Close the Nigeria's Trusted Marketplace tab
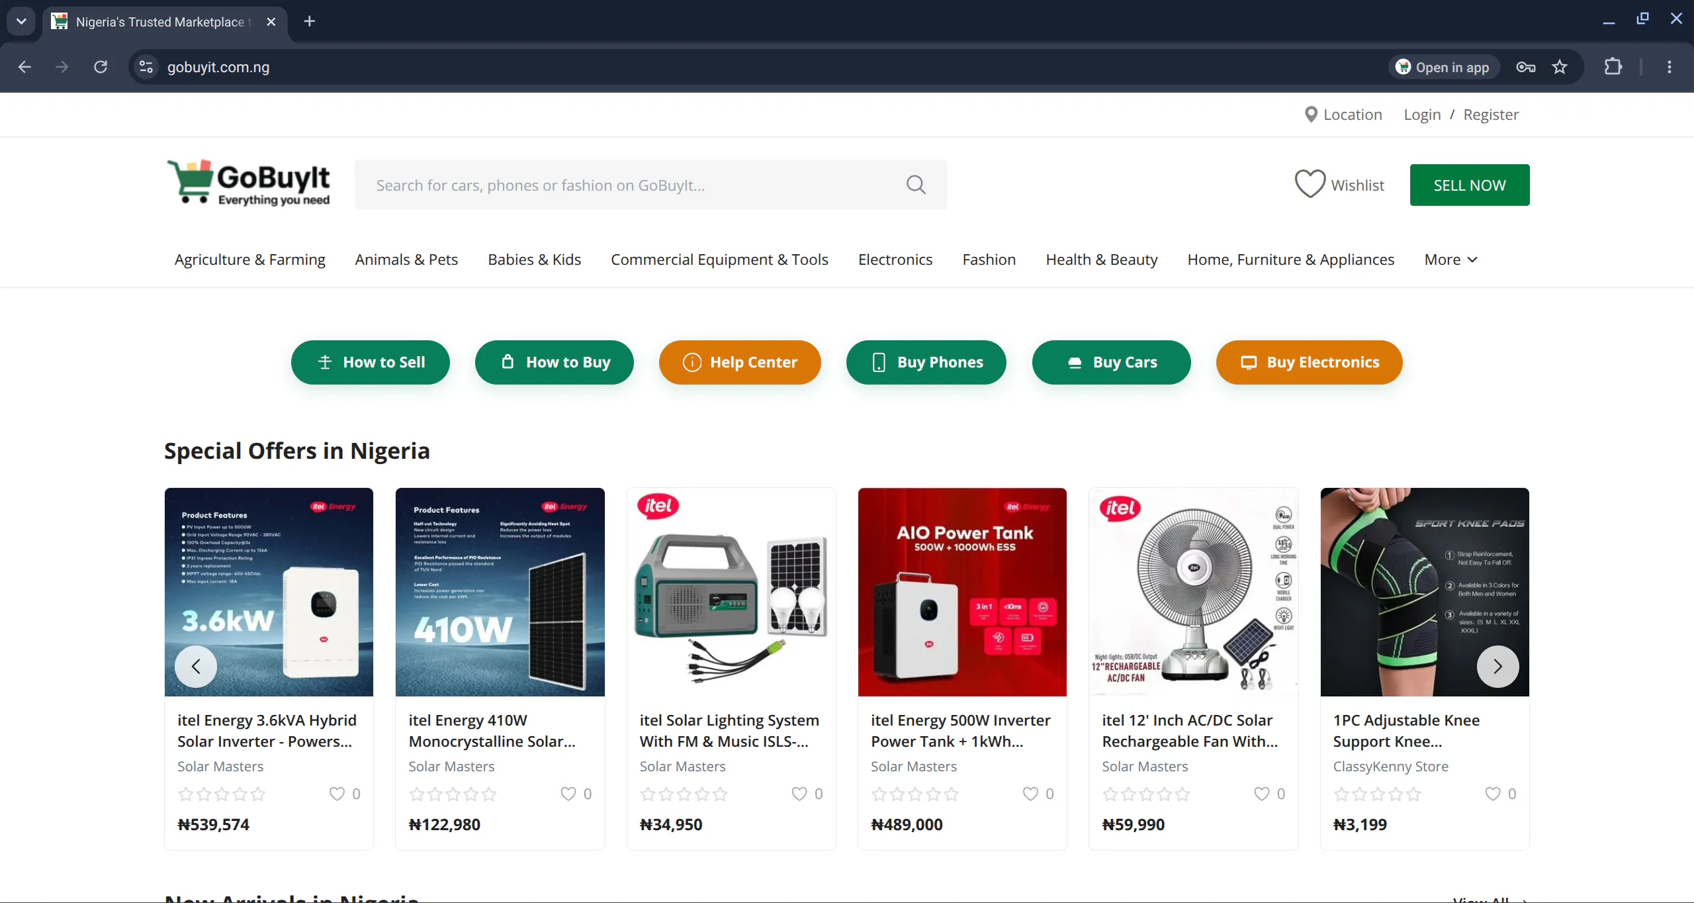The height and width of the screenshot is (903, 1694). click(271, 22)
